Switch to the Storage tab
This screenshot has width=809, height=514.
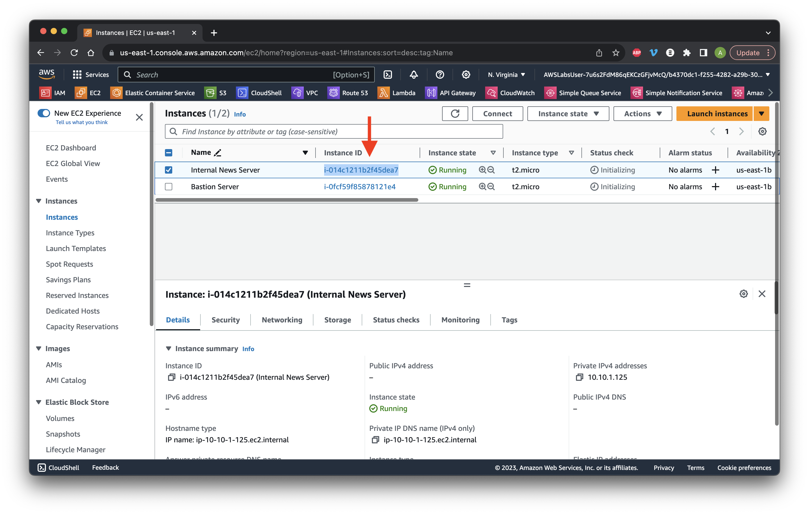click(337, 320)
